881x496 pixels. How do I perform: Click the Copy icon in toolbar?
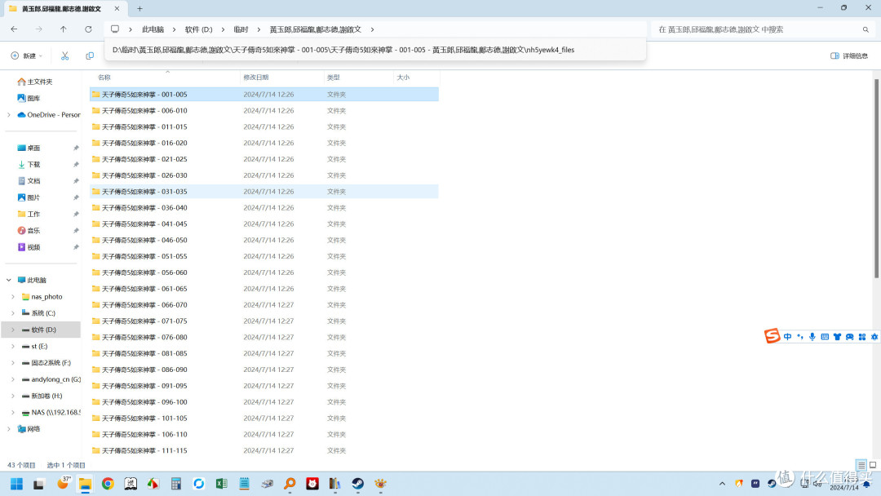[x=90, y=55]
